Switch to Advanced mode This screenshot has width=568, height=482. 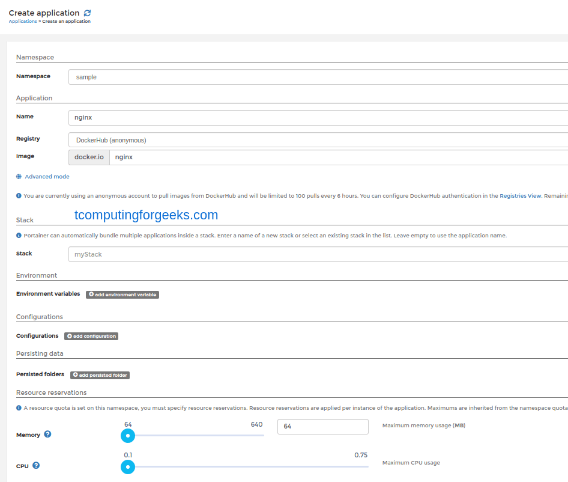click(46, 176)
